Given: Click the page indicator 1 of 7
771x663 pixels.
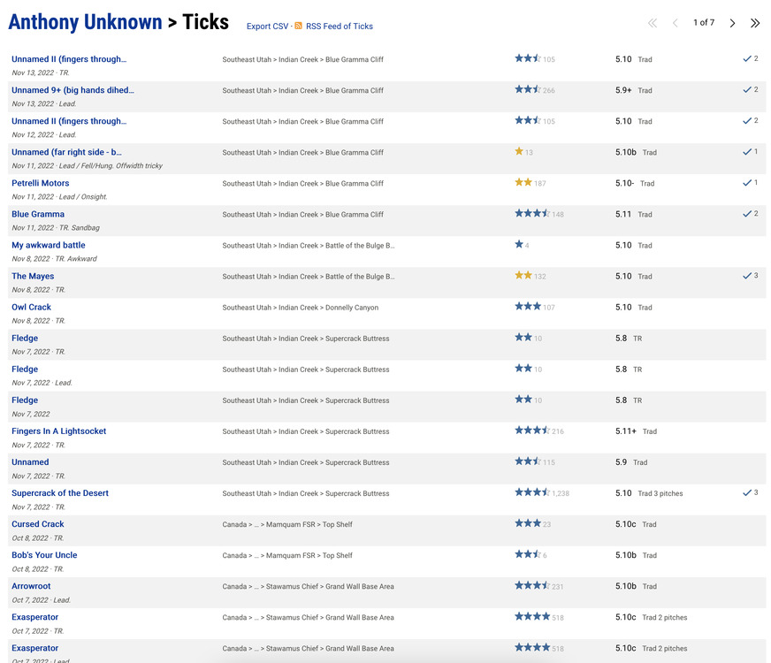Looking at the screenshot, I should click(x=703, y=23).
